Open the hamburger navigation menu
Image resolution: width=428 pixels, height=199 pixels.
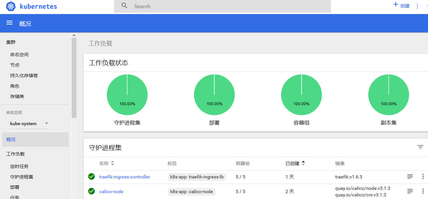pos(9,23)
